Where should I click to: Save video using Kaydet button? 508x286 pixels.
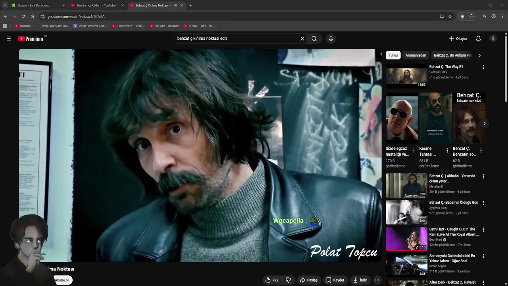335,280
